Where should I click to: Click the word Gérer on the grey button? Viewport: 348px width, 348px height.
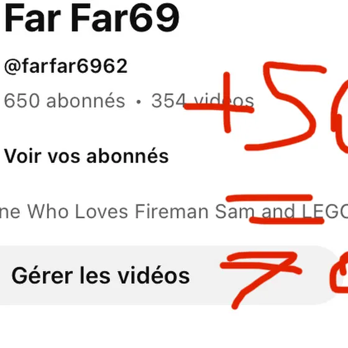[x=42, y=275]
